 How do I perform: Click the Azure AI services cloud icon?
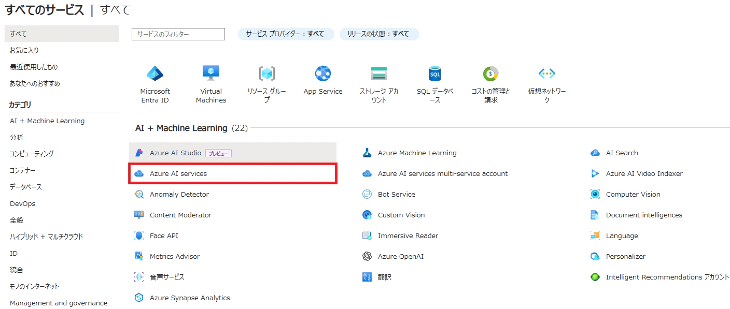click(139, 173)
